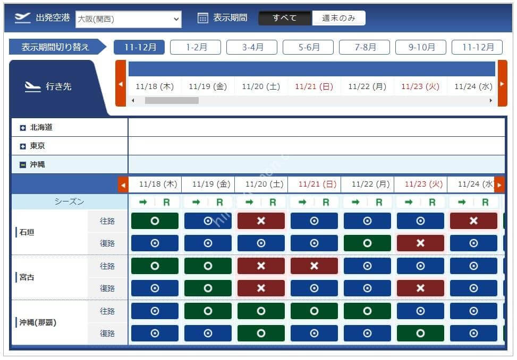Click the 沖縄(那覇) destination label

[38, 322]
